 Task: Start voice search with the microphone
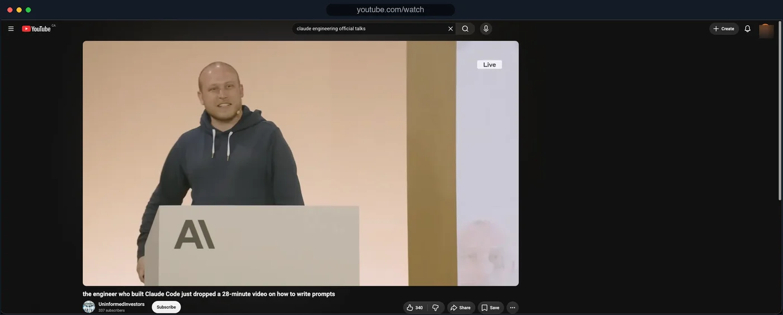click(486, 29)
